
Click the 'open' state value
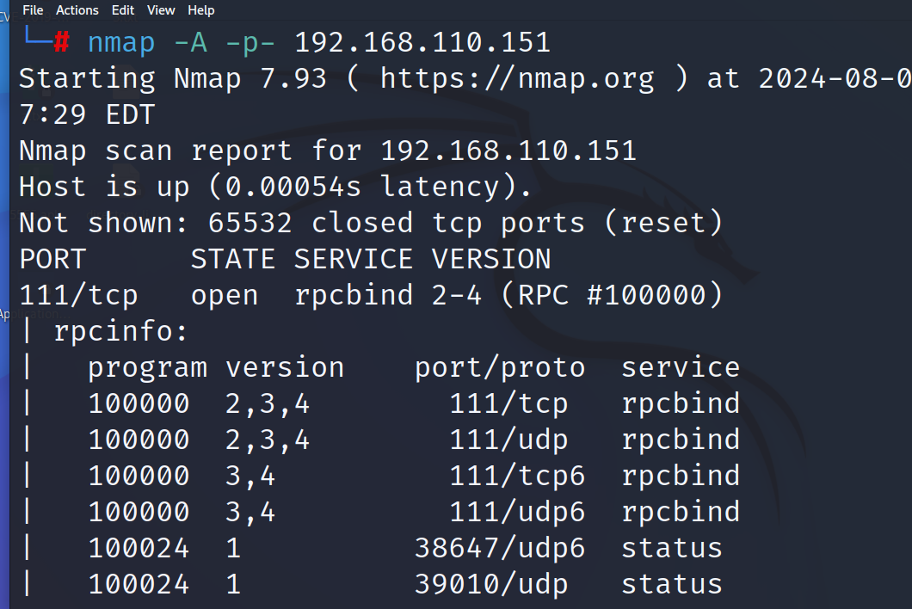[x=225, y=297]
